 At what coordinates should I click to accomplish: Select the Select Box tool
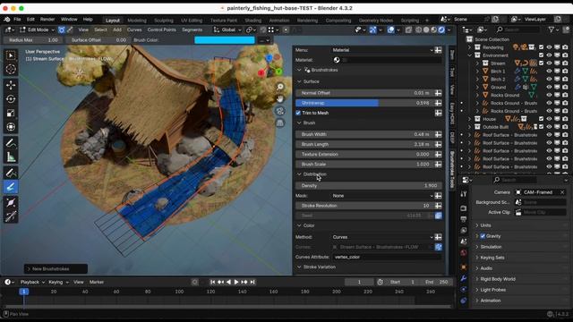11,55
